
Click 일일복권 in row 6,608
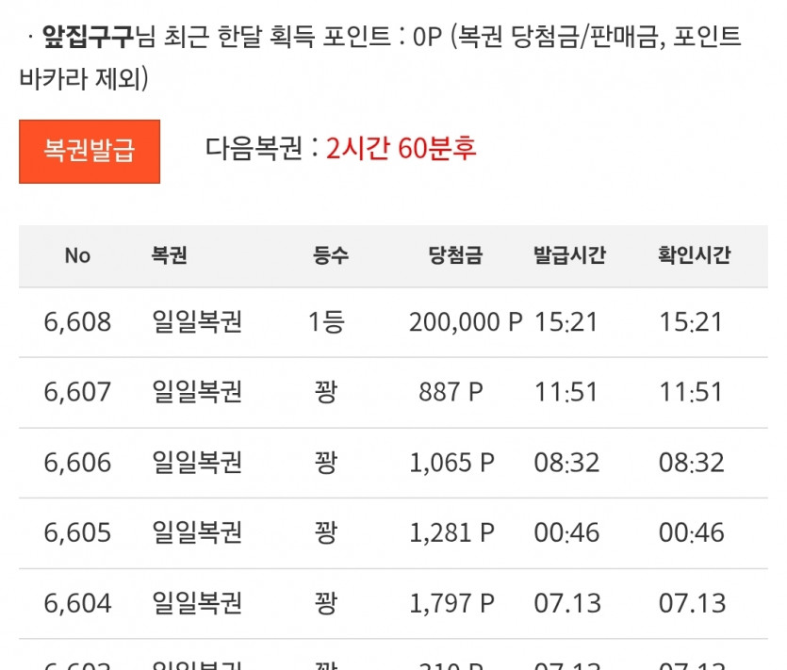[x=197, y=322]
